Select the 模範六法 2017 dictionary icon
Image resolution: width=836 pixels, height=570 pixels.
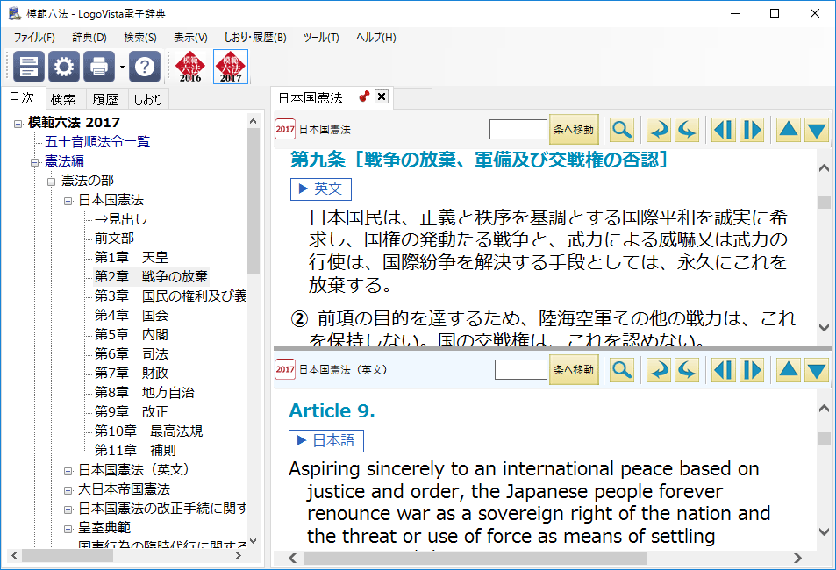tap(231, 67)
